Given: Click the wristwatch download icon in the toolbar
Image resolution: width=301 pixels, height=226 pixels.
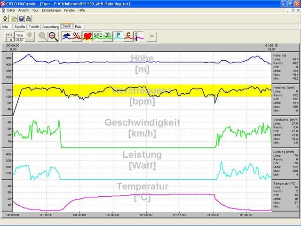Looking at the screenshot, I should pyautogui.click(x=5, y=18).
